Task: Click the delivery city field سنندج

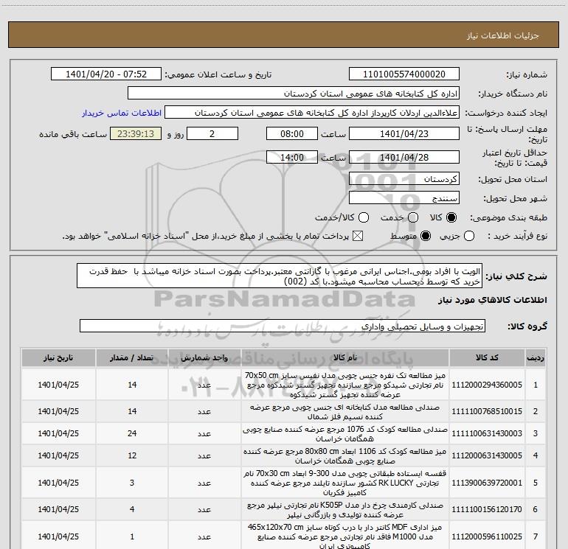Action: click(x=404, y=198)
